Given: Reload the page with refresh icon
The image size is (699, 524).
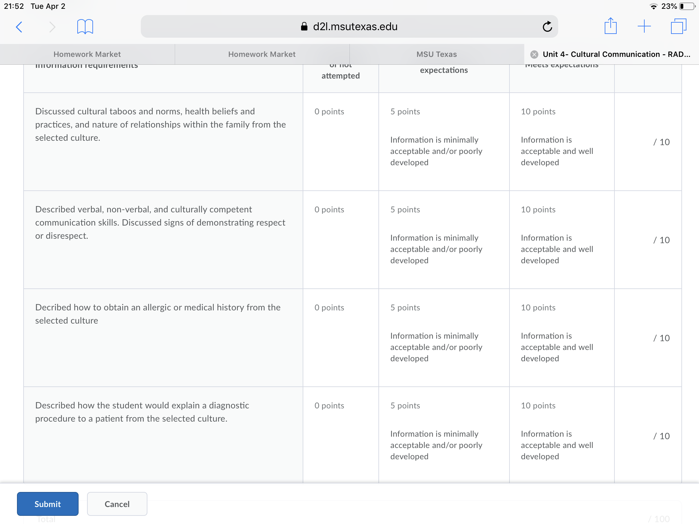Looking at the screenshot, I should coord(547,26).
